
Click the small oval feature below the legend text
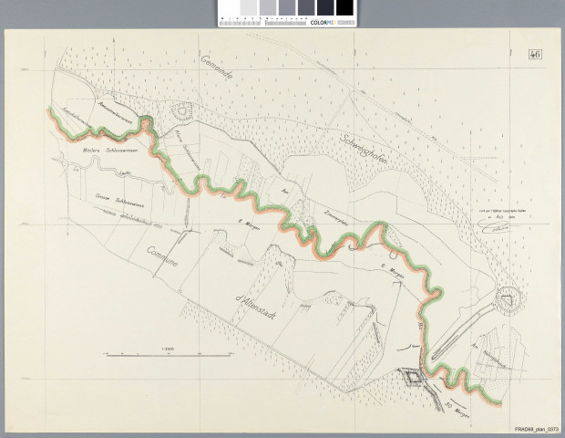point(497,229)
